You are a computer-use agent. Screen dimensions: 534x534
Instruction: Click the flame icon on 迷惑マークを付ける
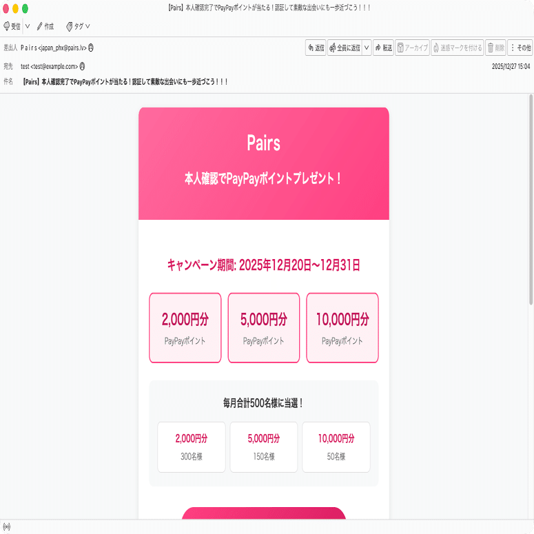coord(436,48)
